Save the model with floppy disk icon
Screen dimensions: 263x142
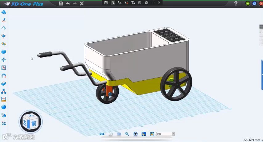point(61,3)
